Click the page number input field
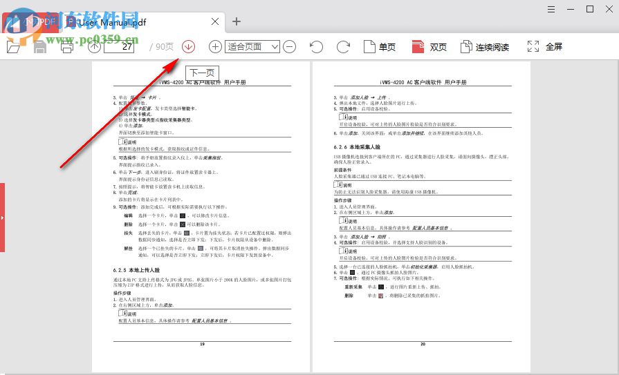This screenshot has width=619, height=375. point(119,47)
